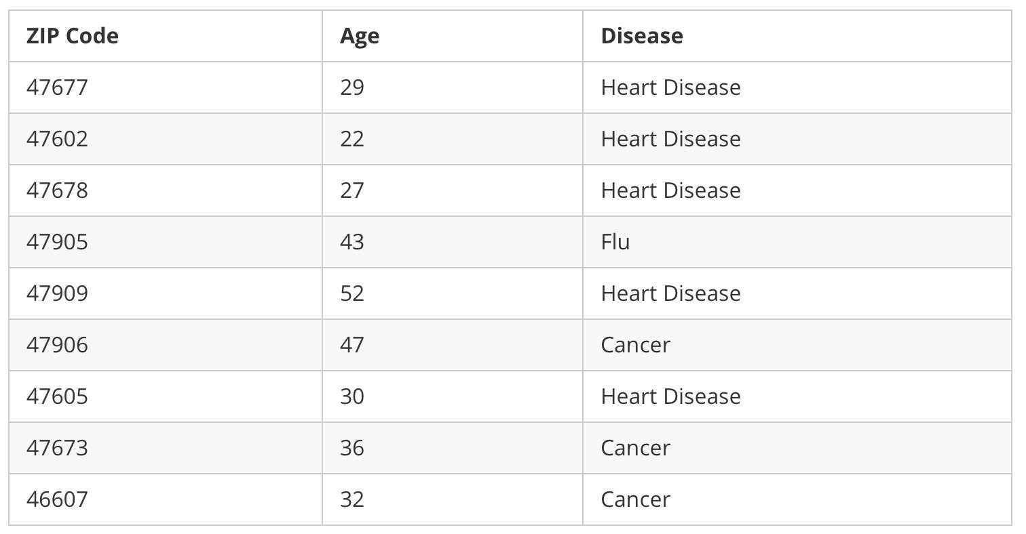The image size is (1026, 534).
Task: Select the ZIP code cell 47905
Action: click(57, 242)
